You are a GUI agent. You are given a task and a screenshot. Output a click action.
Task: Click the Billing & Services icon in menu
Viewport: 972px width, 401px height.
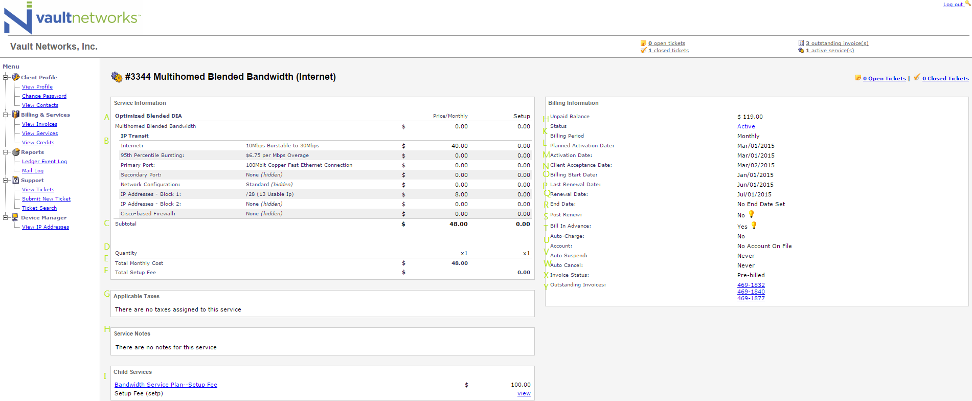(x=15, y=115)
